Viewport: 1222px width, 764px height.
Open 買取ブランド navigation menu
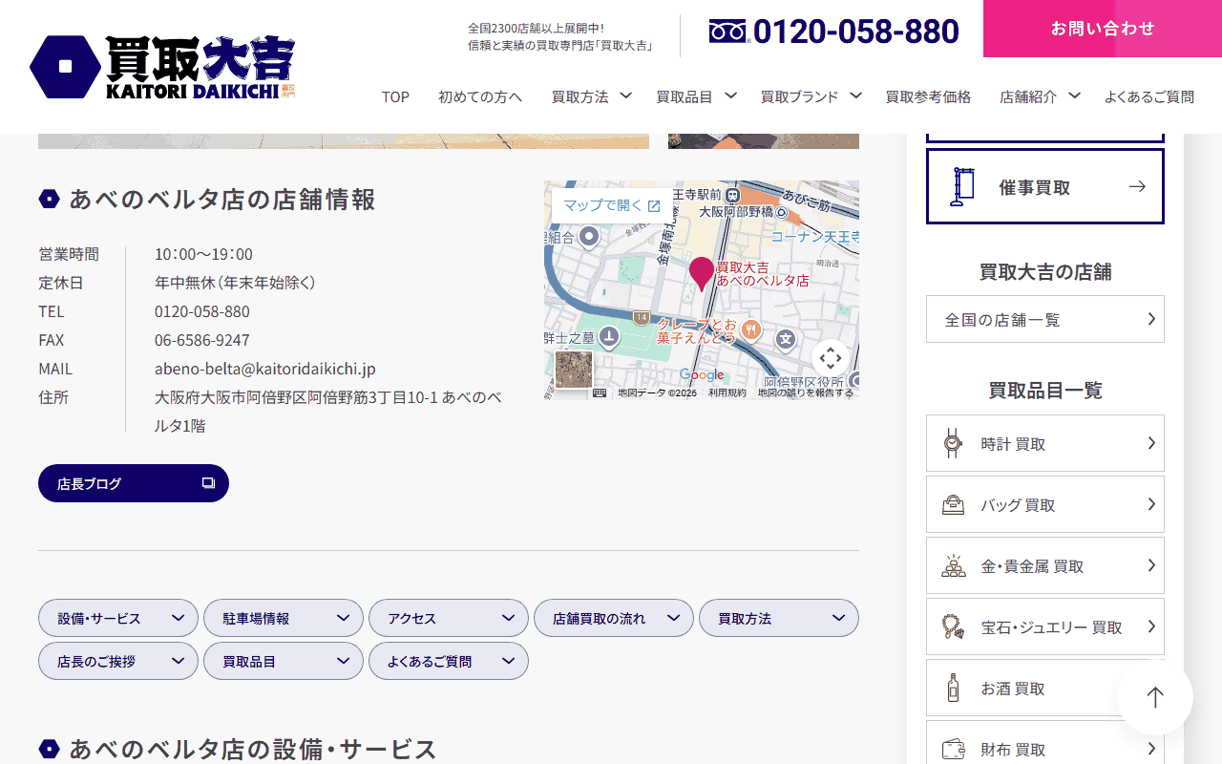point(811,96)
